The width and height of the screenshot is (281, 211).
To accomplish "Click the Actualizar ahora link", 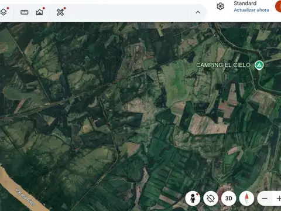I will [x=251, y=10].
